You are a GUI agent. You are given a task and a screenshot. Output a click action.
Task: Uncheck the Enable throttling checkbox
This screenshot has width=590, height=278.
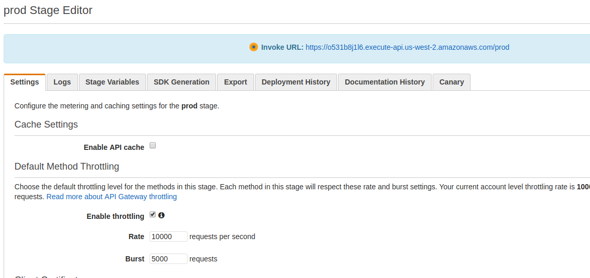pos(153,215)
